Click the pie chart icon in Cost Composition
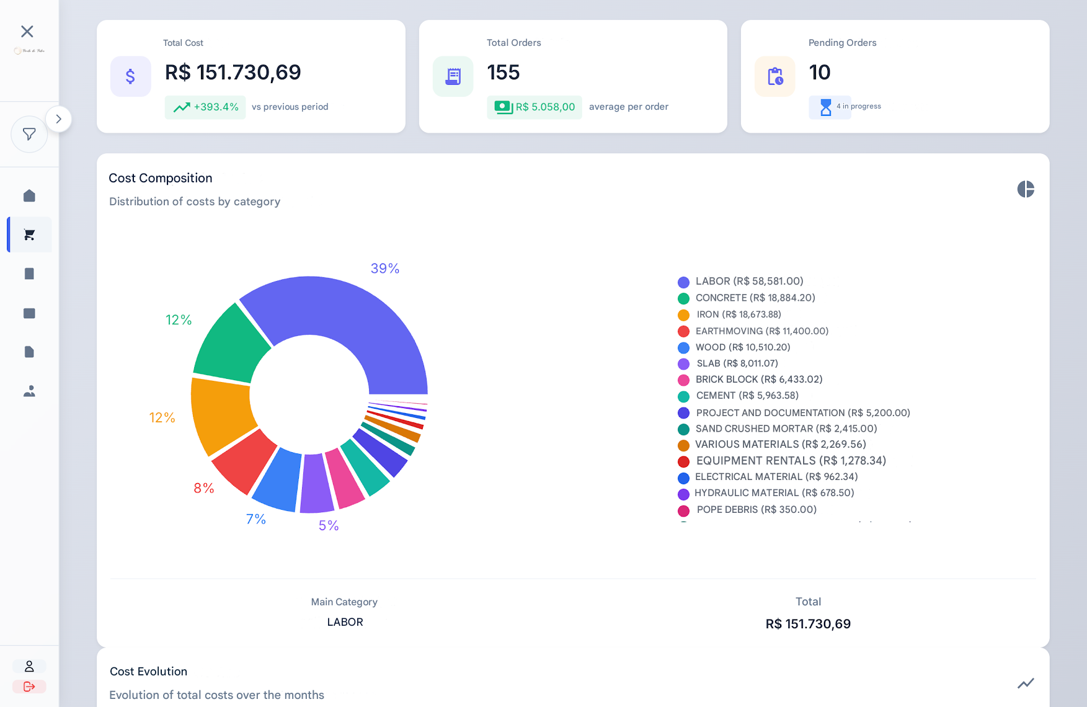This screenshot has width=1087, height=707. click(1026, 189)
